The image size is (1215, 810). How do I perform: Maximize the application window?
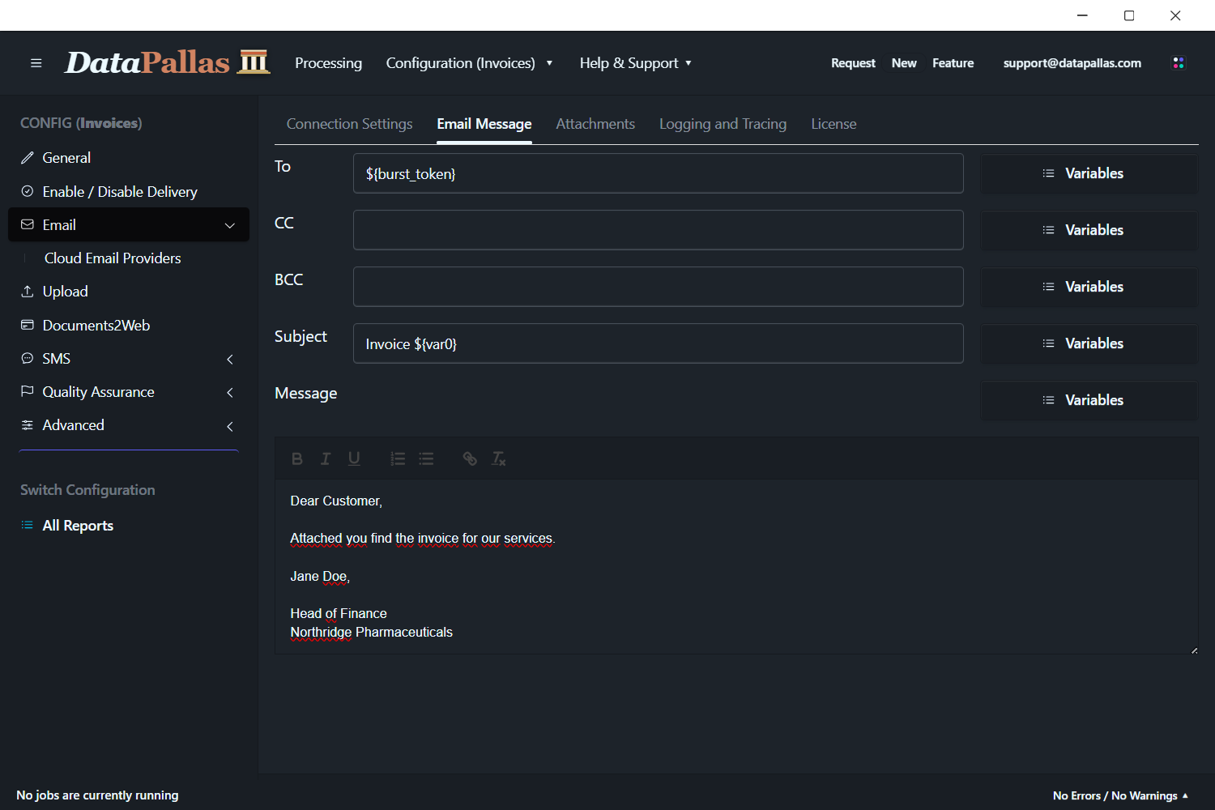tap(1129, 15)
